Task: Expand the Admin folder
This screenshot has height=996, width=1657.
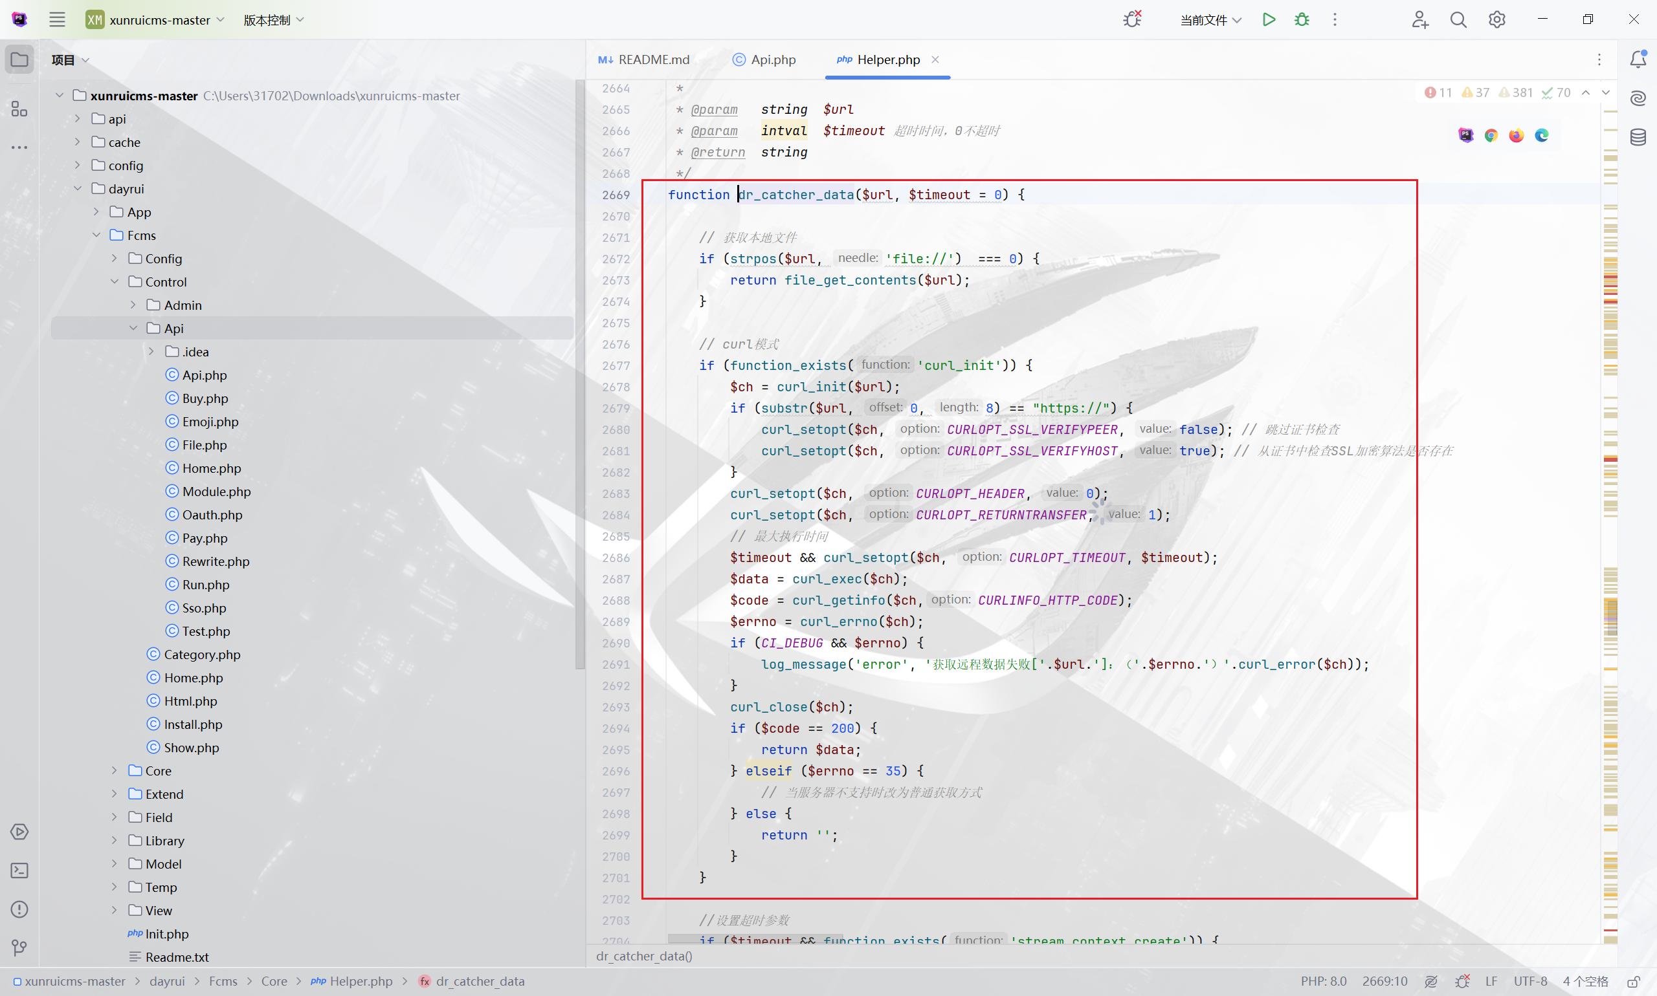Action: [133, 305]
